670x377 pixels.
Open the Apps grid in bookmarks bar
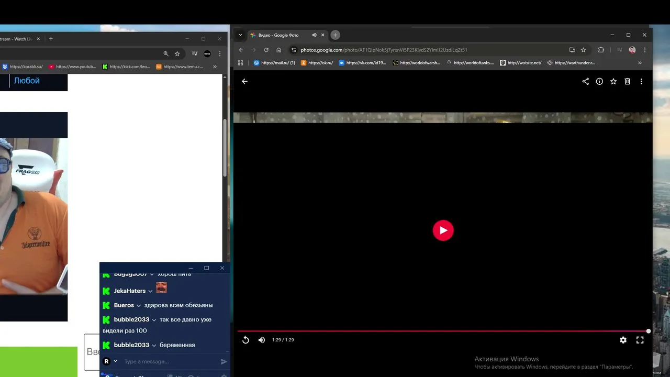pyautogui.click(x=240, y=63)
